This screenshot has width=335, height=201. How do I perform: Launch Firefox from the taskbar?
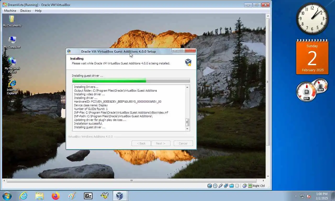click(x=56, y=196)
